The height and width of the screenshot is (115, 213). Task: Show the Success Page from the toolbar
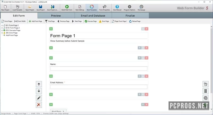click(91, 21)
